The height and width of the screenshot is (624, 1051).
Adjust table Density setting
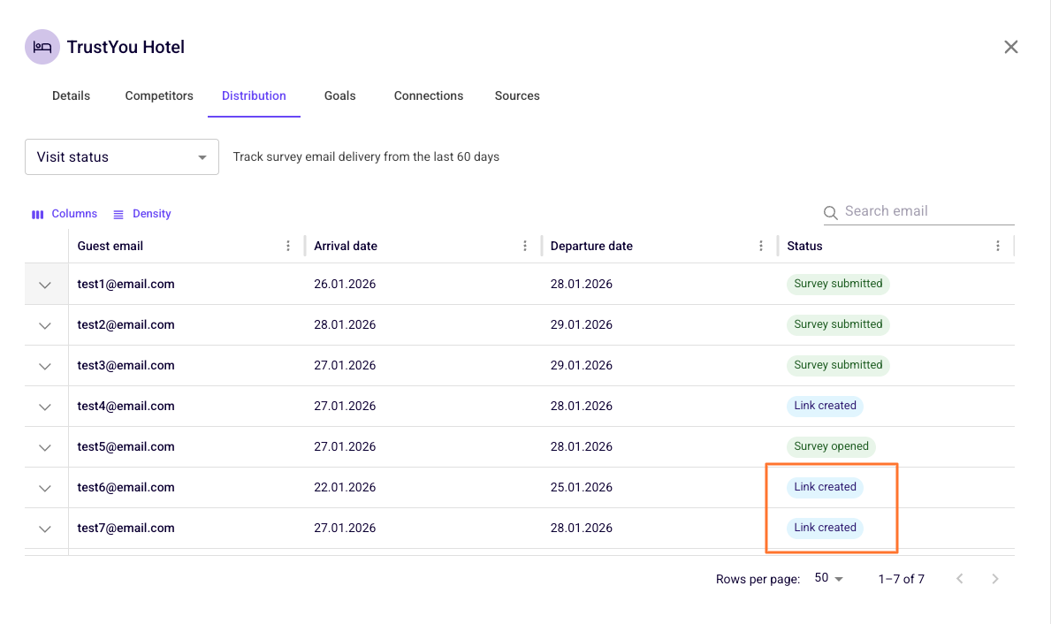click(142, 214)
